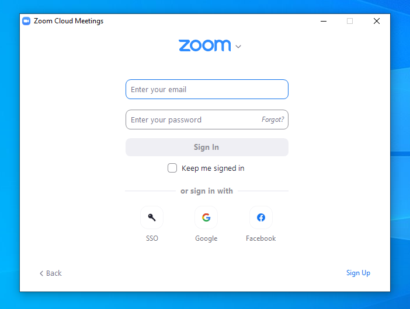
Task: Click the Keep me signed in label
Action: (x=213, y=168)
